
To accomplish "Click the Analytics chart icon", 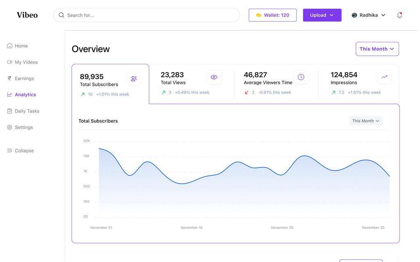I will (x=9, y=95).
